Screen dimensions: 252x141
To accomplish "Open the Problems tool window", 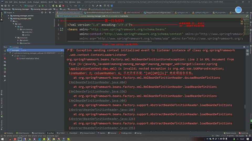I will [9, 133].
